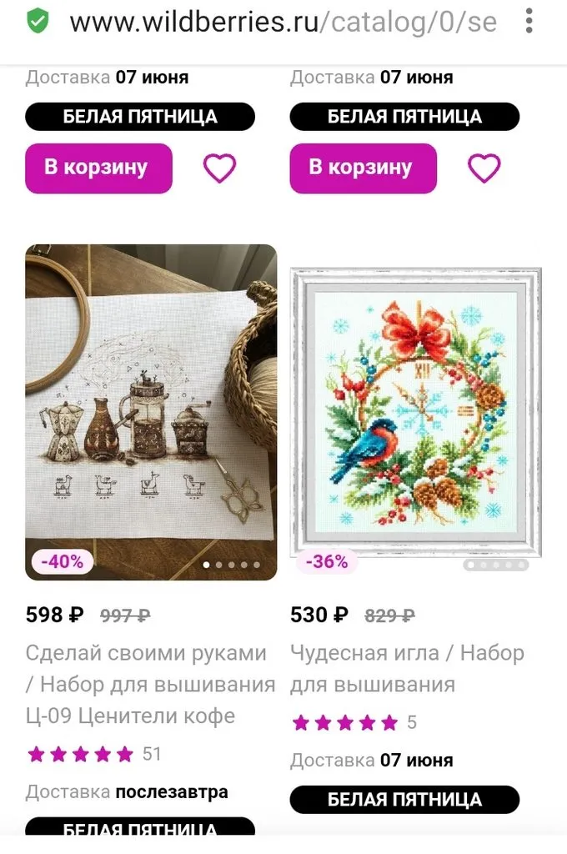Open the bullfinch wreath embroidery image

(x=415, y=412)
